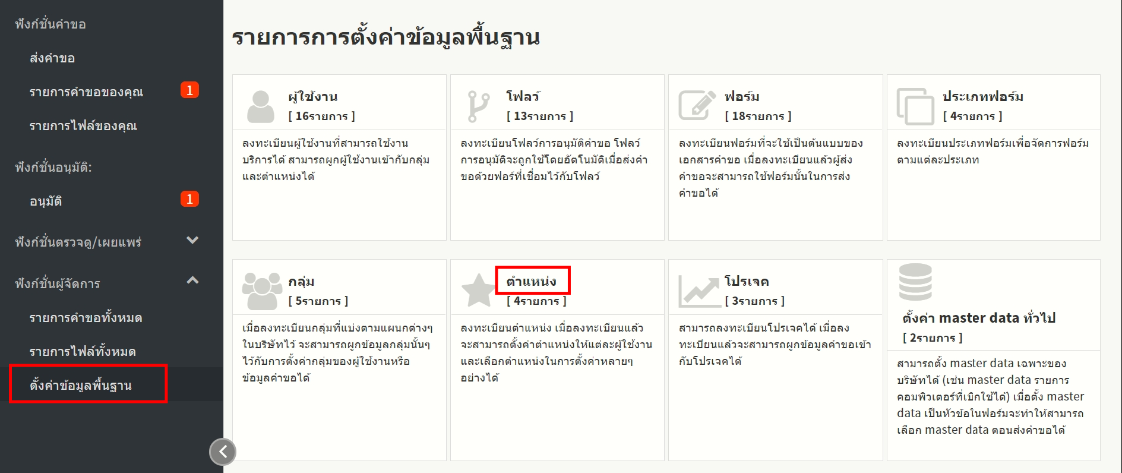Click the group people icon for กลุ่ม
The image size is (1122, 473).
[x=261, y=291]
